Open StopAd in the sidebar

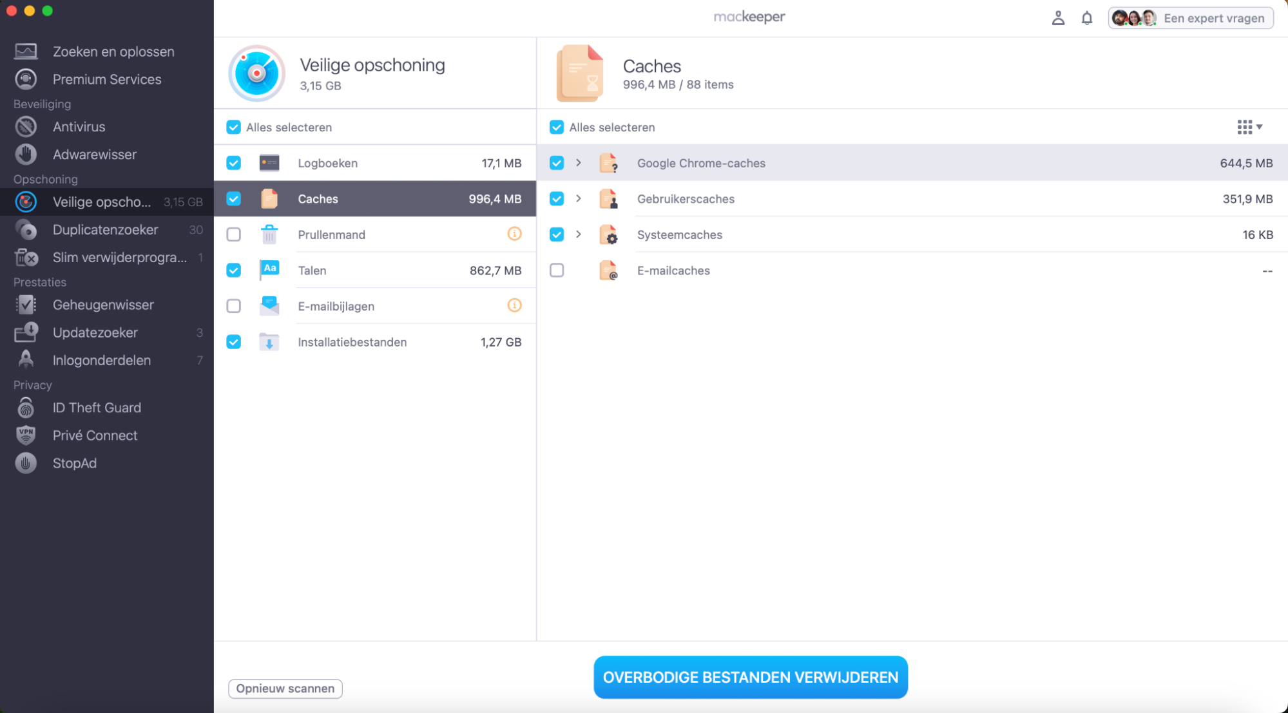(74, 463)
